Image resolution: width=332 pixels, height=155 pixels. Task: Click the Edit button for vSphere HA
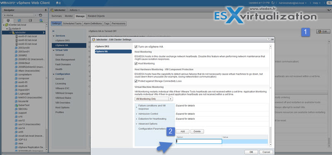click(x=323, y=31)
